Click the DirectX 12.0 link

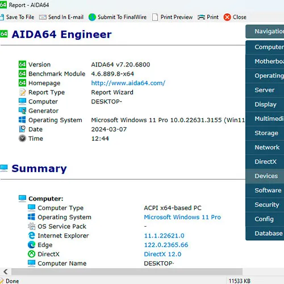coord(162,254)
